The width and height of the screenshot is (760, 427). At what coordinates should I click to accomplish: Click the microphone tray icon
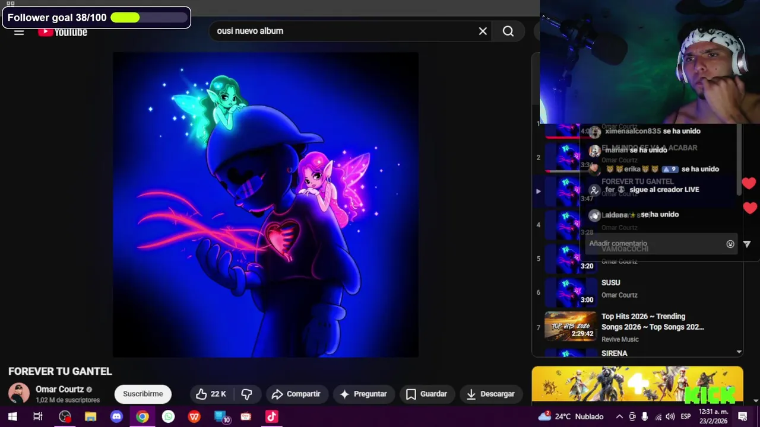click(645, 417)
